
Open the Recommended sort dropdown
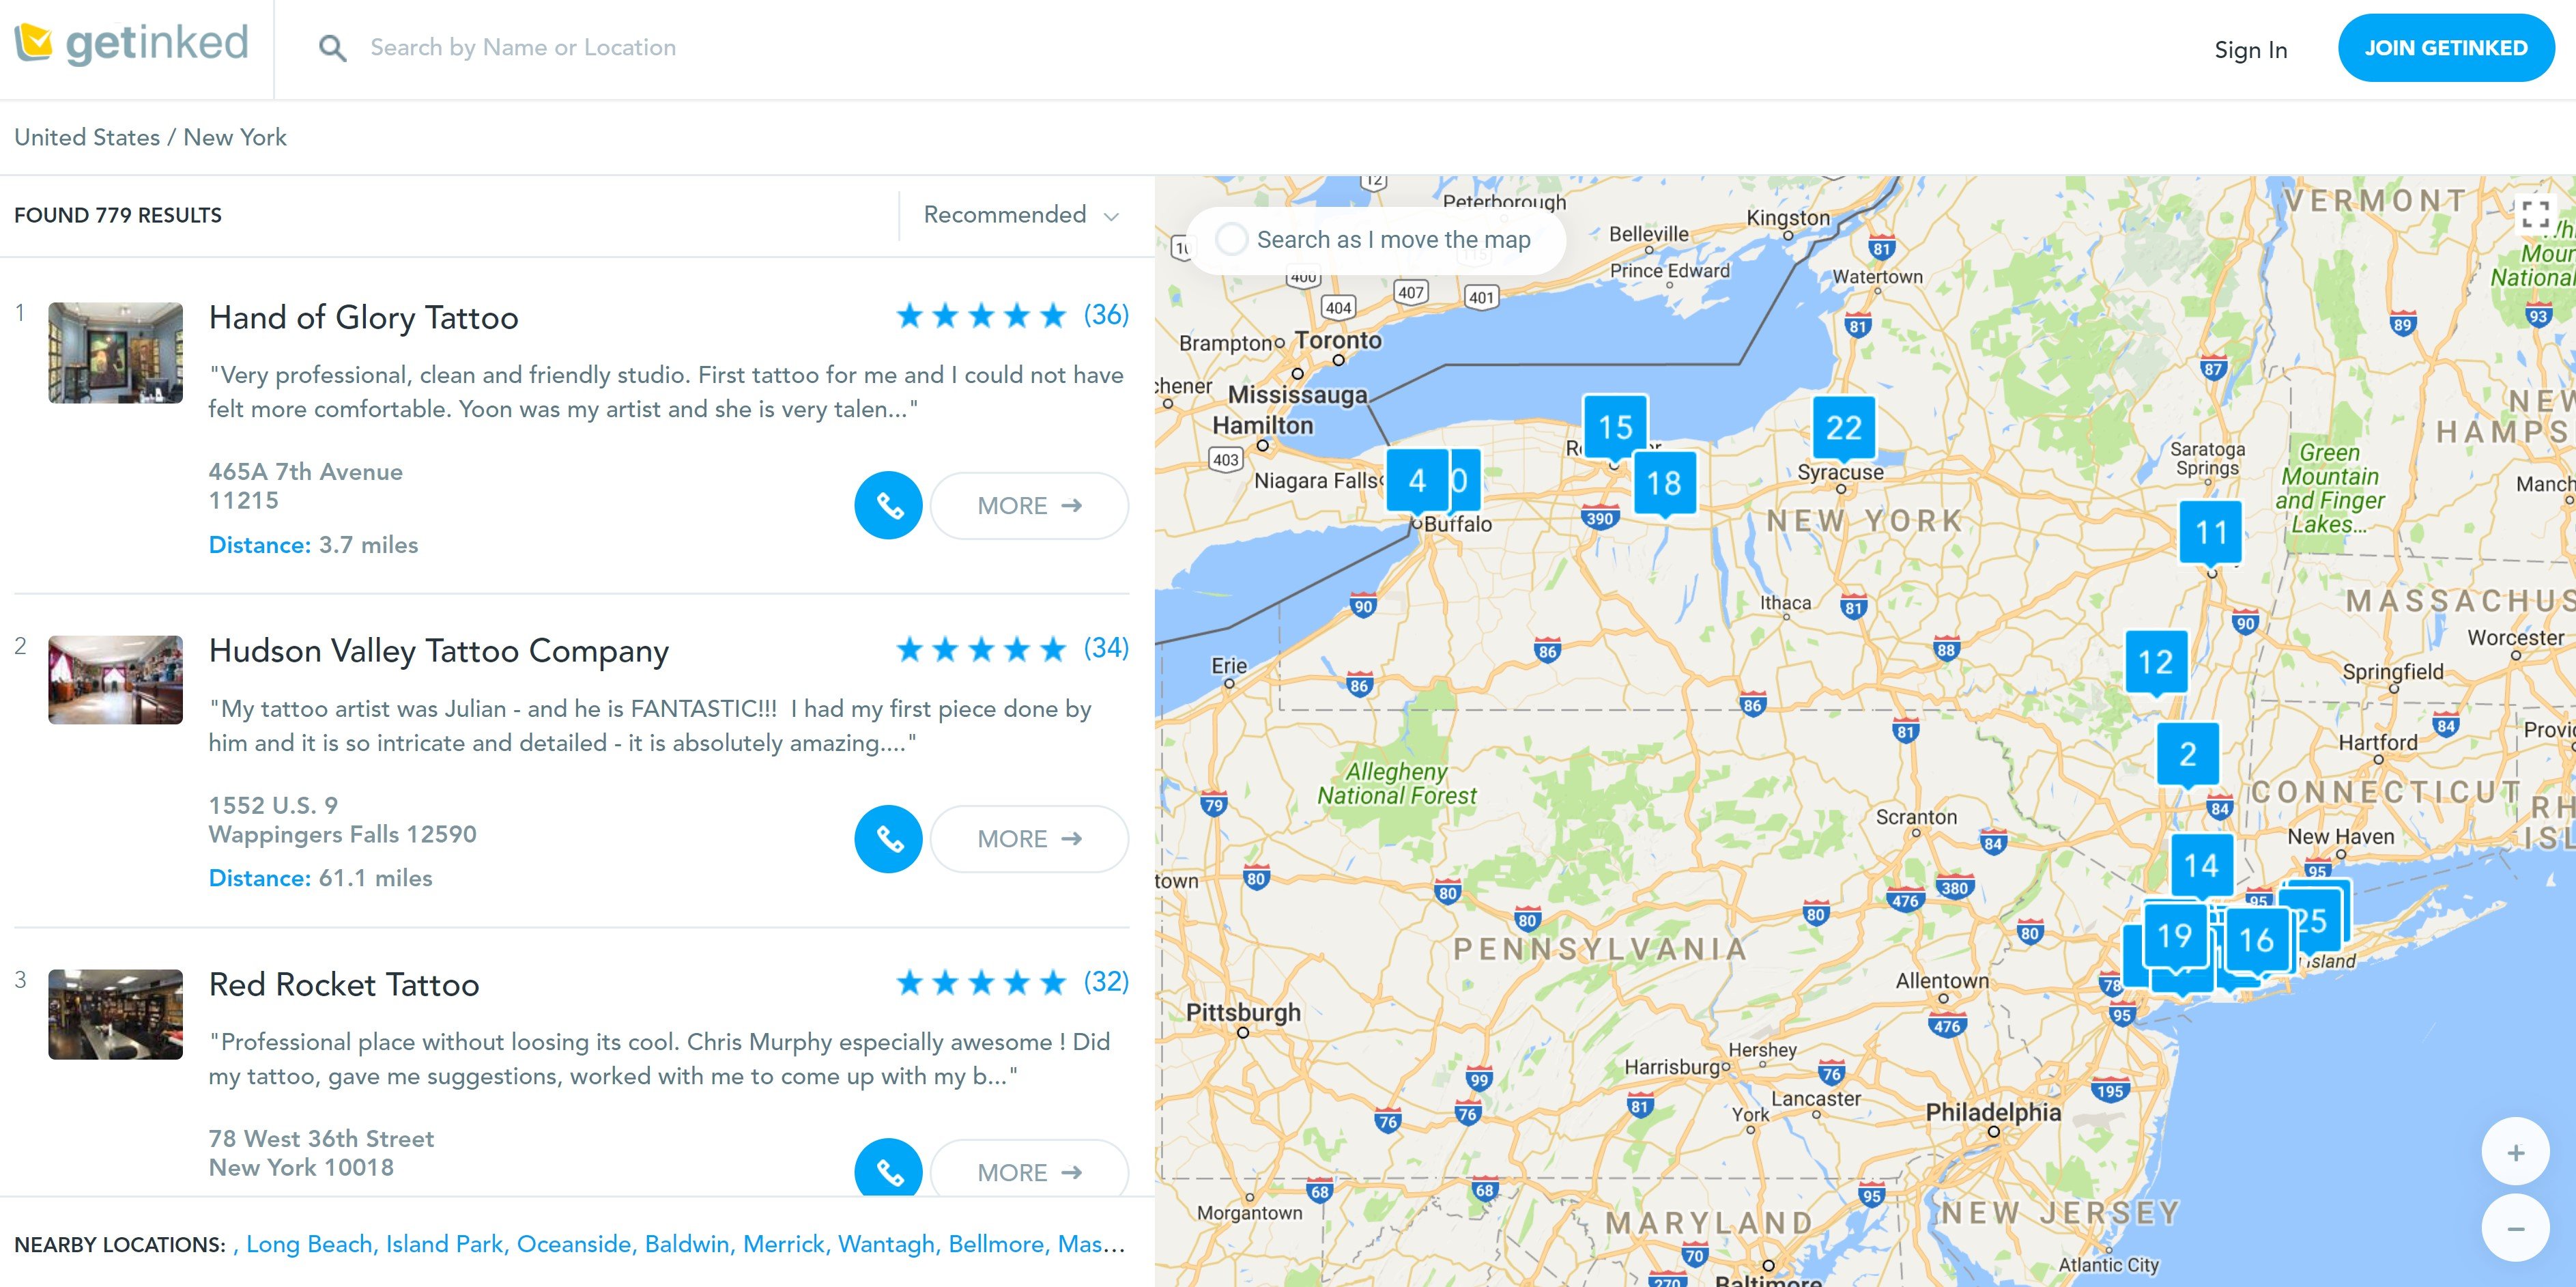(1020, 215)
